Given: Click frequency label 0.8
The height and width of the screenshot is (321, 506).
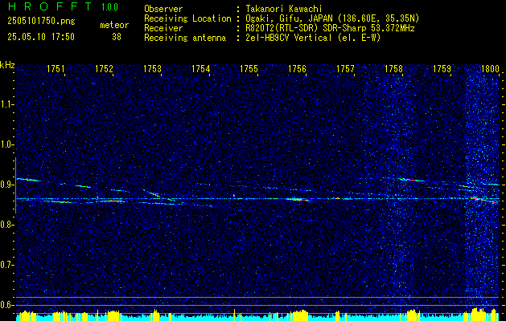Looking at the screenshot, I should (7, 225).
